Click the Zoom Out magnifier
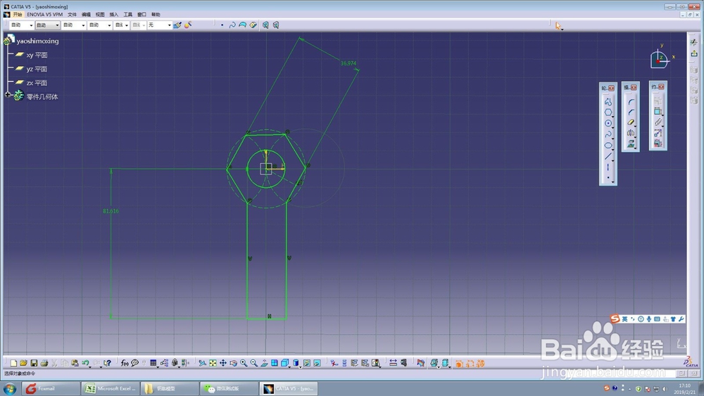Image resolution: width=704 pixels, height=396 pixels. click(254, 363)
